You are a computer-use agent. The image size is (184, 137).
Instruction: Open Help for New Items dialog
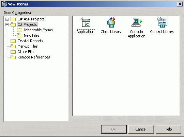[168, 129]
